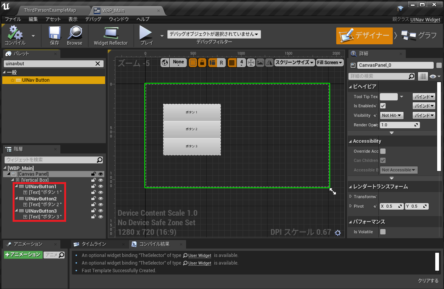Add a new animation with +アニメーション
444x289 pixels.
(23, 255)
